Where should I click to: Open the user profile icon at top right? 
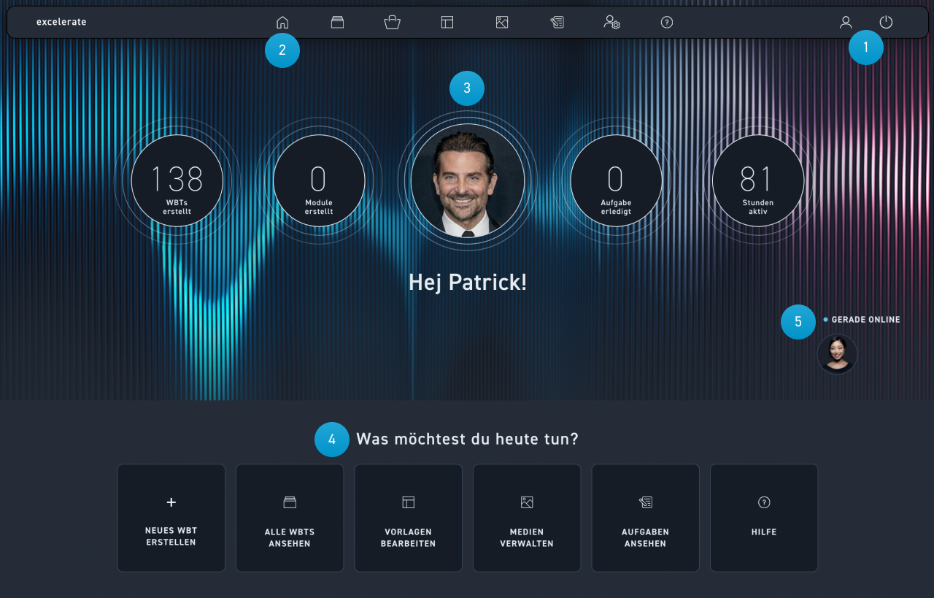846,22
